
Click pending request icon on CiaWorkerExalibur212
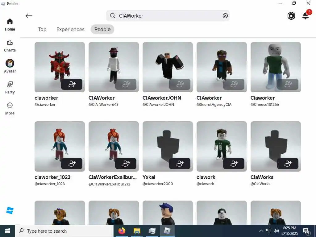[126, 164]
